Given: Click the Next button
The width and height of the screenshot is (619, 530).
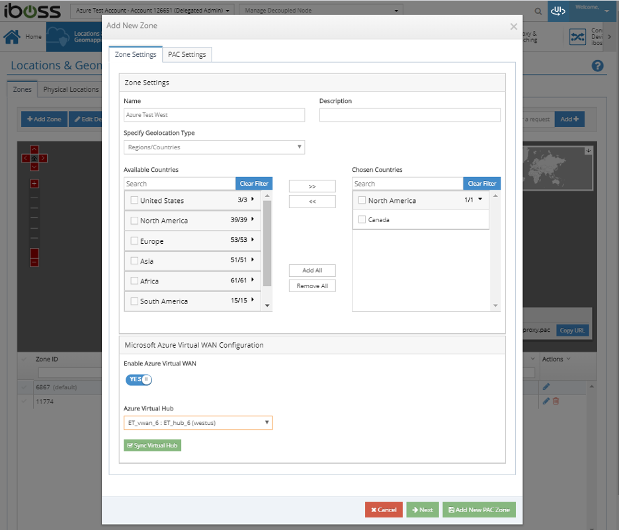Looking at the screenshot, I should pyautogui.click(x=423, y=510).
